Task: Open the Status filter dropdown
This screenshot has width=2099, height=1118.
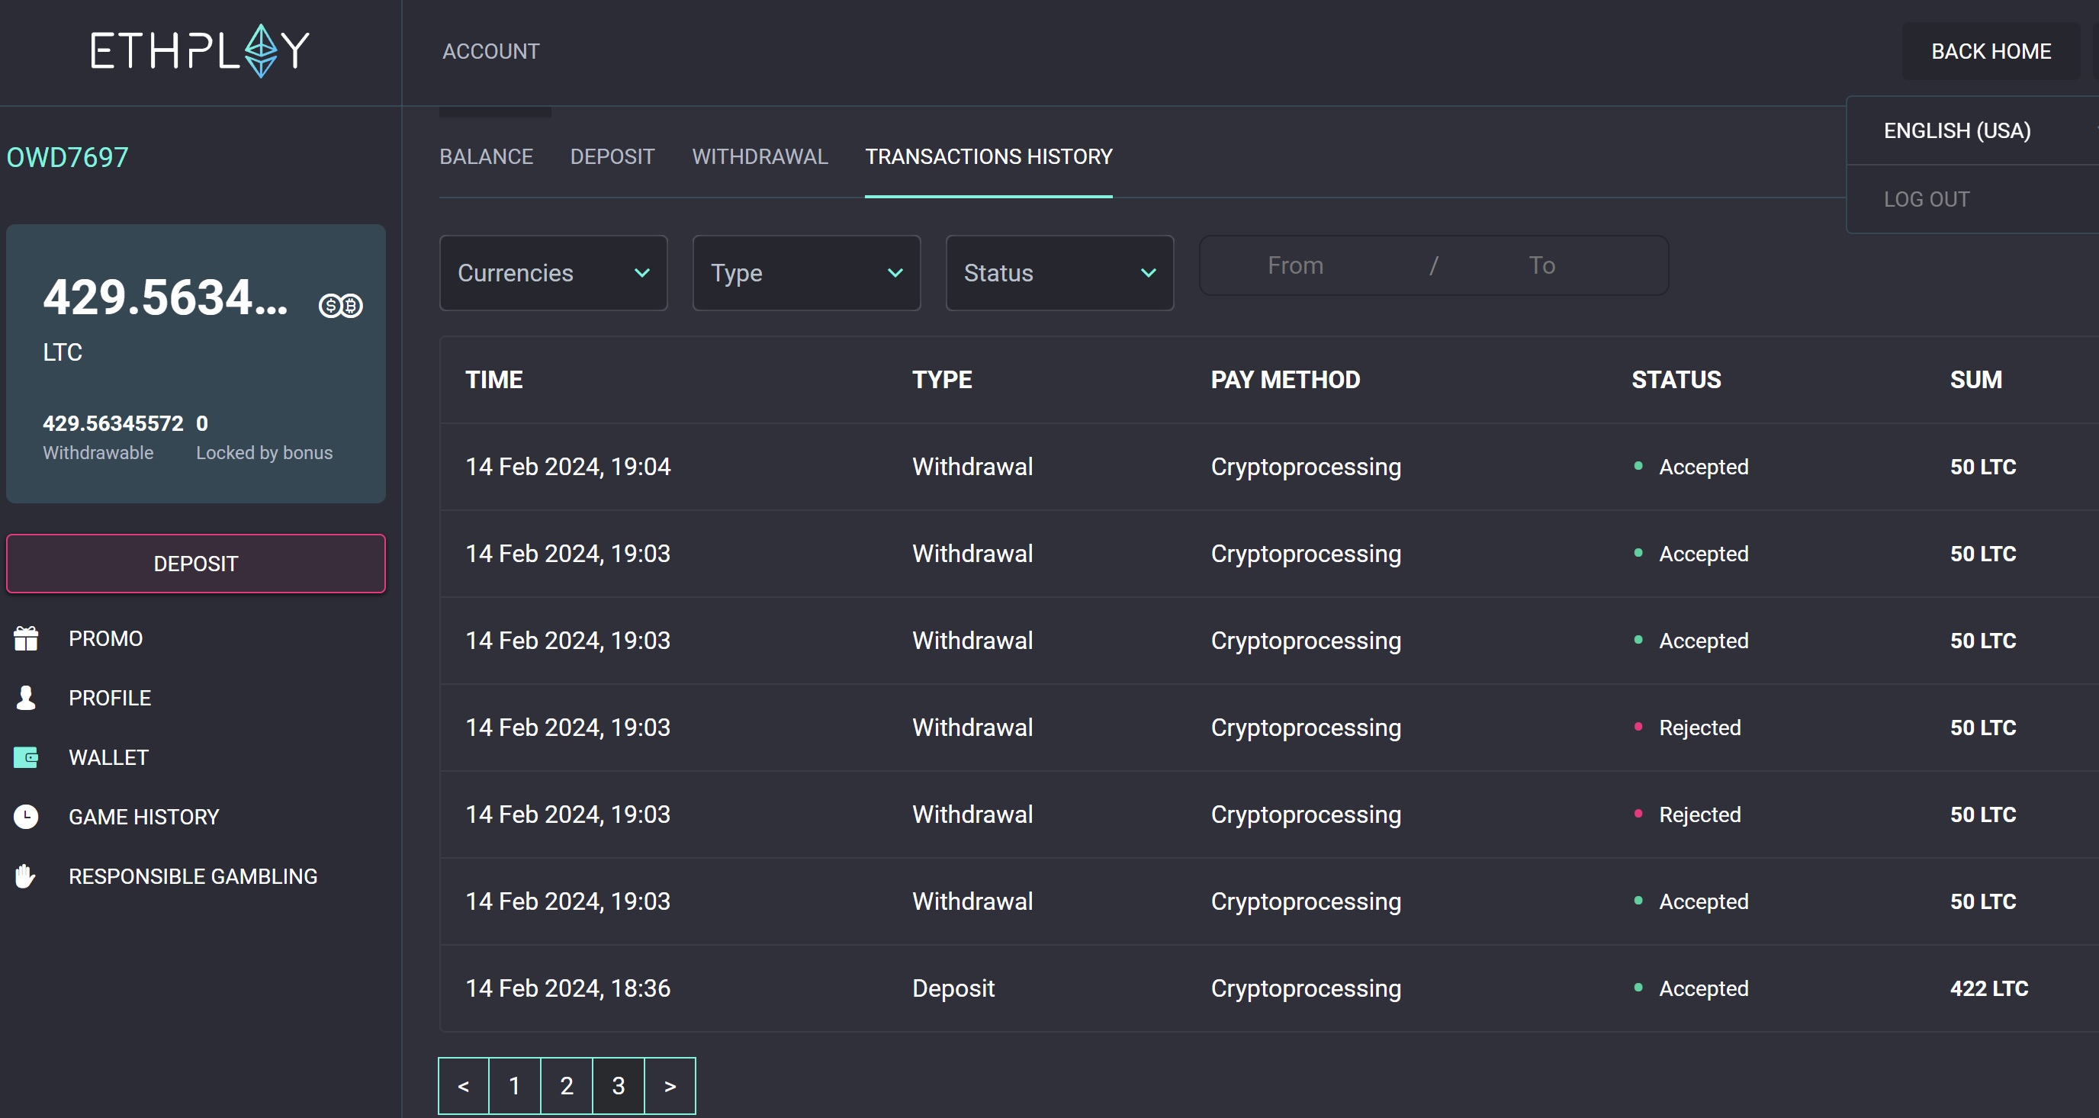Action: tap(1059, 273)
